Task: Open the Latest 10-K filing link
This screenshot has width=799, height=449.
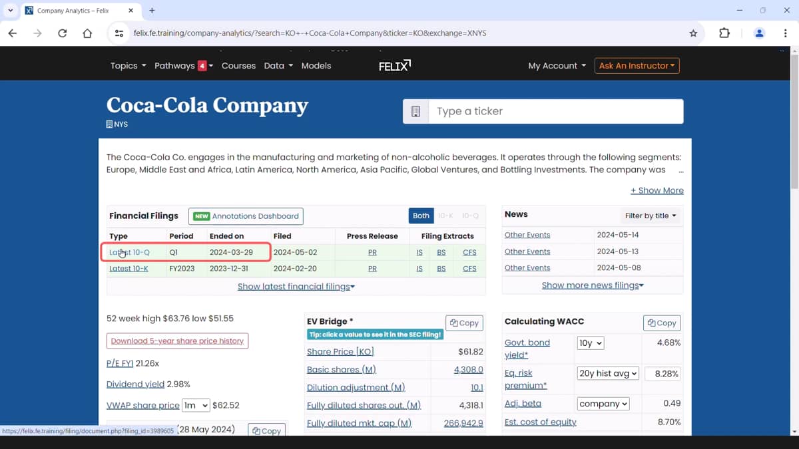Action: [x=129, y=269]
